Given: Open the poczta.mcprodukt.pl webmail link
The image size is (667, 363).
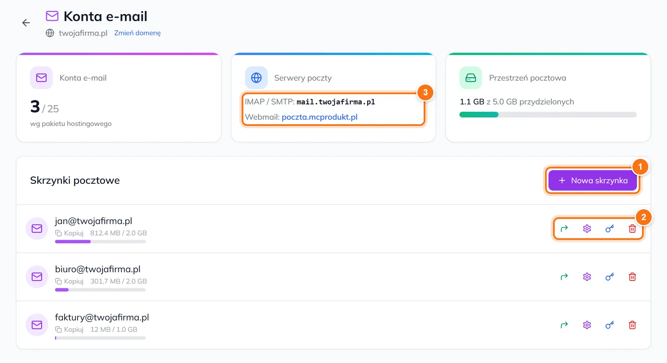Looking at the screenshot, I should point(320,117).
